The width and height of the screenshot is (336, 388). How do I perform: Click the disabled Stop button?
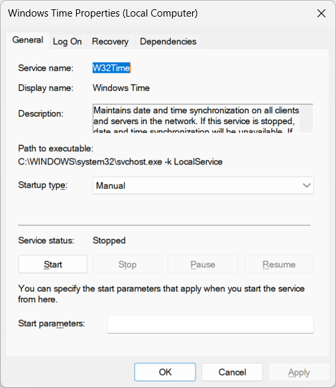[x=127, y=264]
